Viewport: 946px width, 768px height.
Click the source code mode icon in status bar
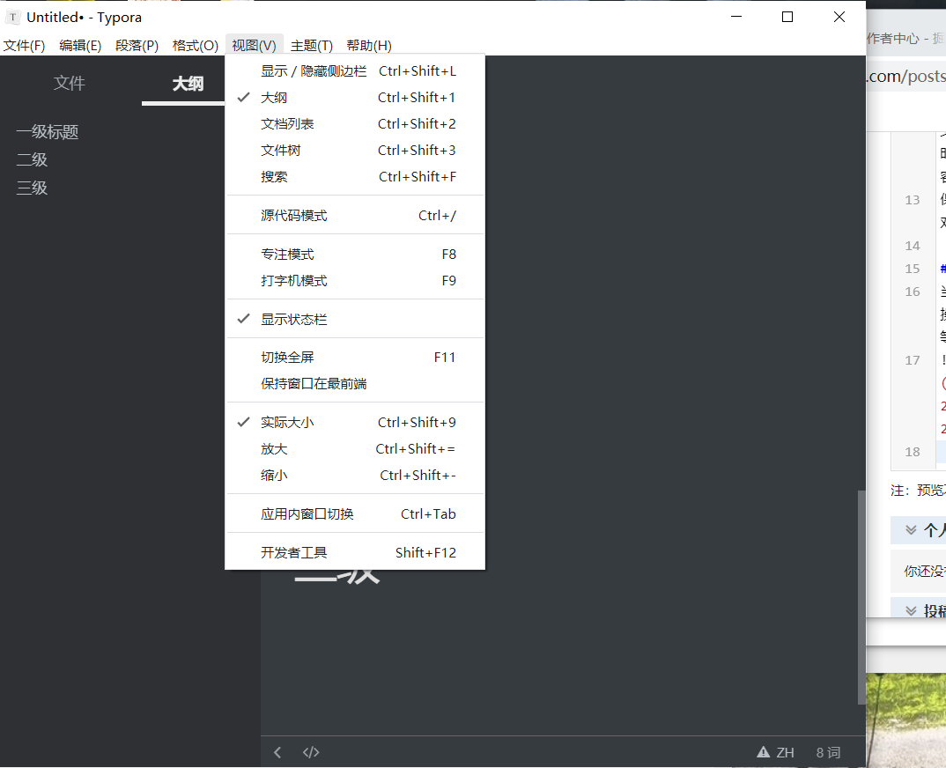[x=310, y=752]
